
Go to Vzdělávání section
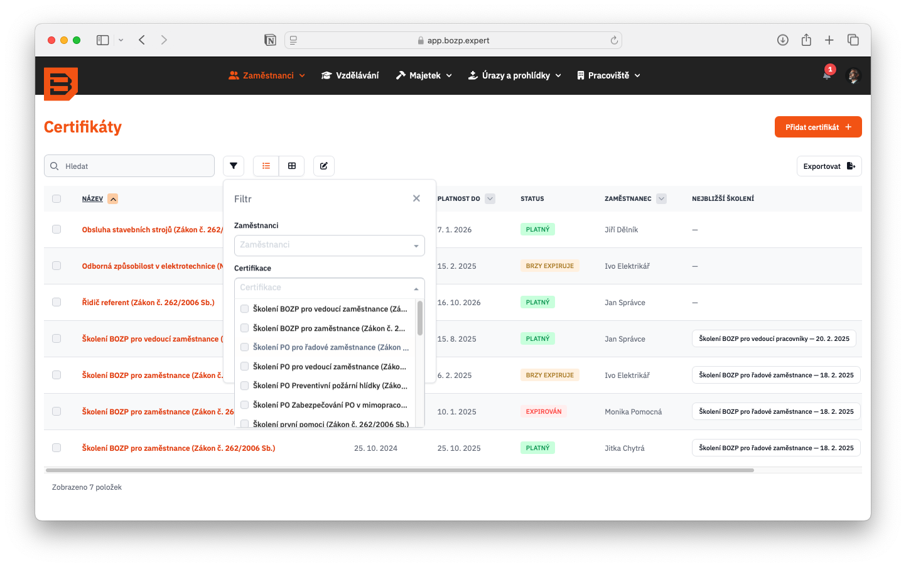point(350,75)
